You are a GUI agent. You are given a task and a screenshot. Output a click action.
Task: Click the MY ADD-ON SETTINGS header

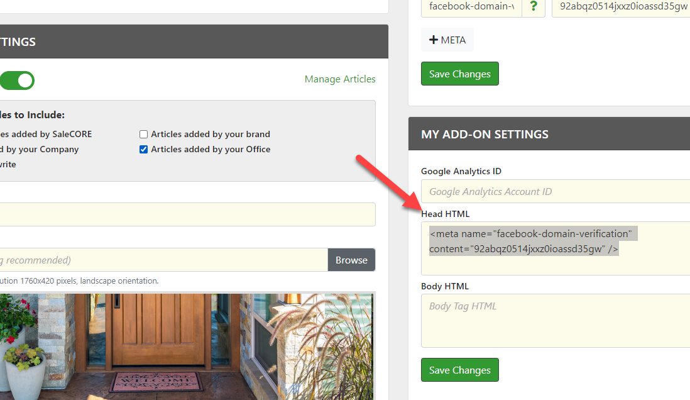pos(549,134)
